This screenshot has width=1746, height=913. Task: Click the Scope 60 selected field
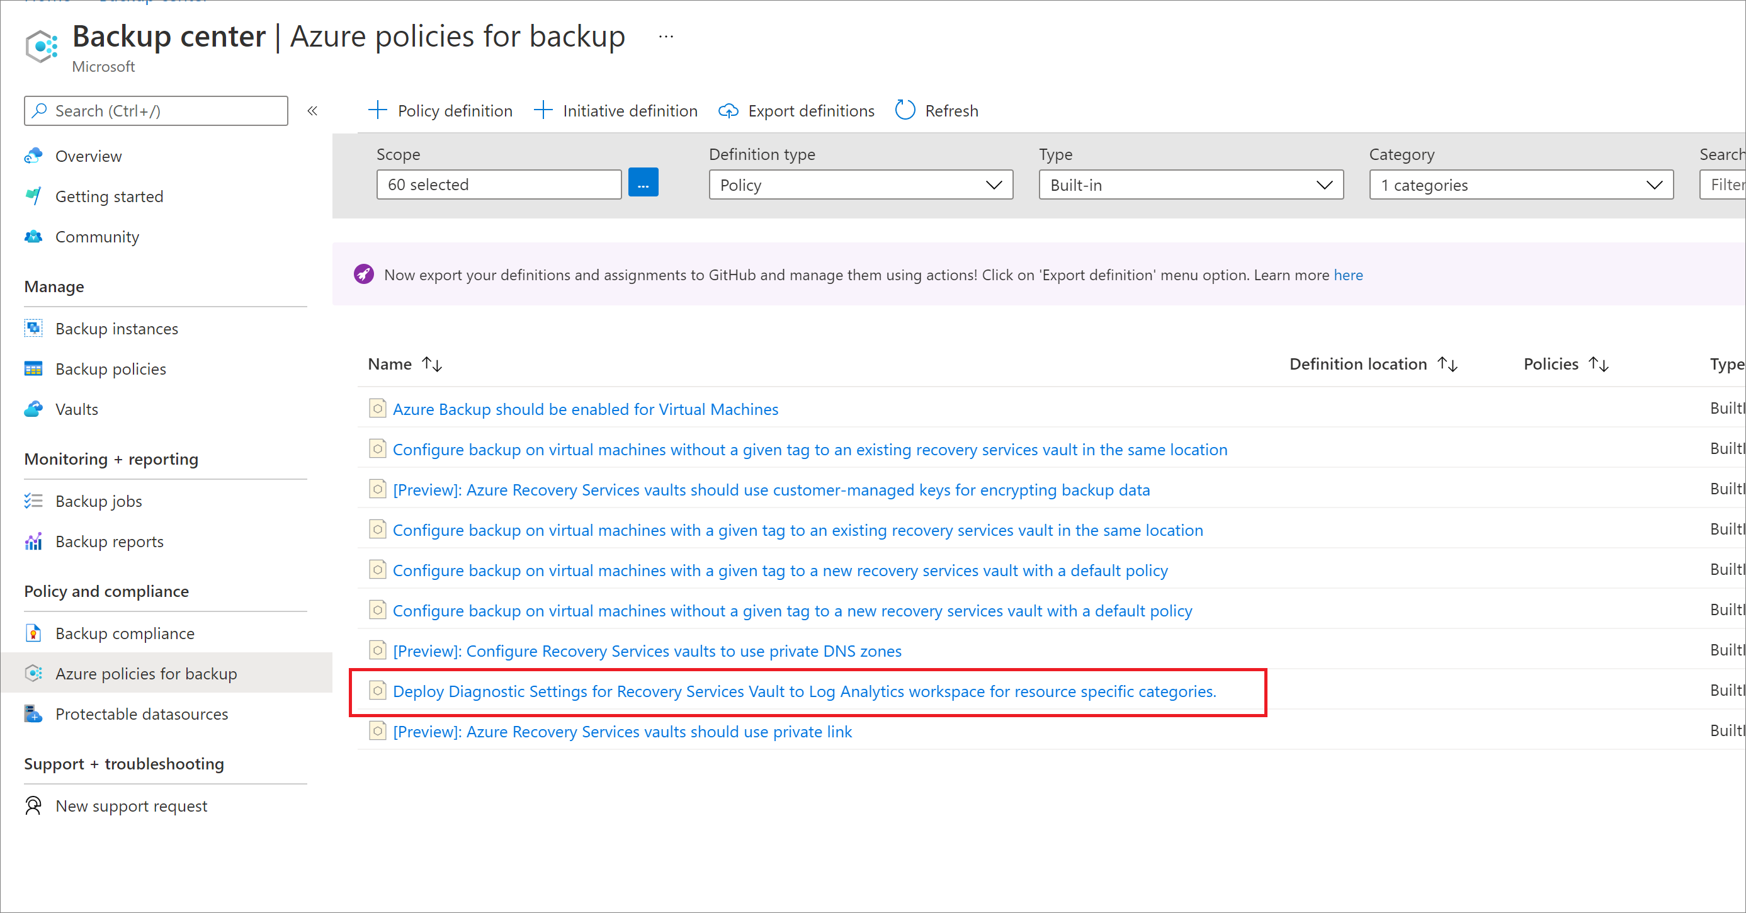click(x=500, y=184)
